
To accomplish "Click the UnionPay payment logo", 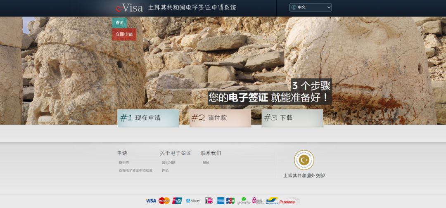I will point(177,201).
